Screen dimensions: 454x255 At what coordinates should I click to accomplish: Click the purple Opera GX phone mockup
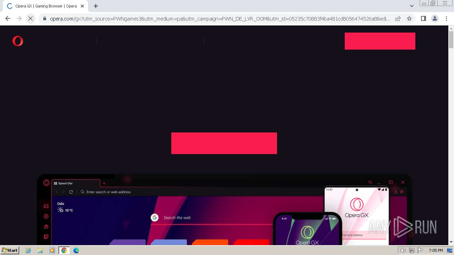[x=307, y=229]
